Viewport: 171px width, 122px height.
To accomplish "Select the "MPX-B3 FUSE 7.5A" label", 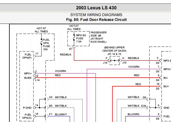I will [x=81, y=38].
